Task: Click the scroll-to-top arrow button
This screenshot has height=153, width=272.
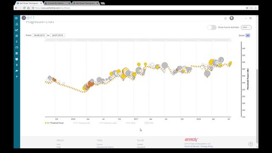Action: [x=250, y=144]
